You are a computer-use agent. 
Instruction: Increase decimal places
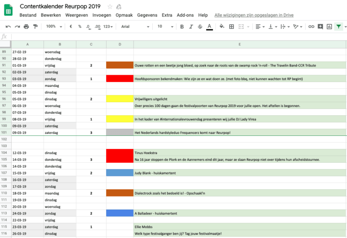[x=97, y=27]
